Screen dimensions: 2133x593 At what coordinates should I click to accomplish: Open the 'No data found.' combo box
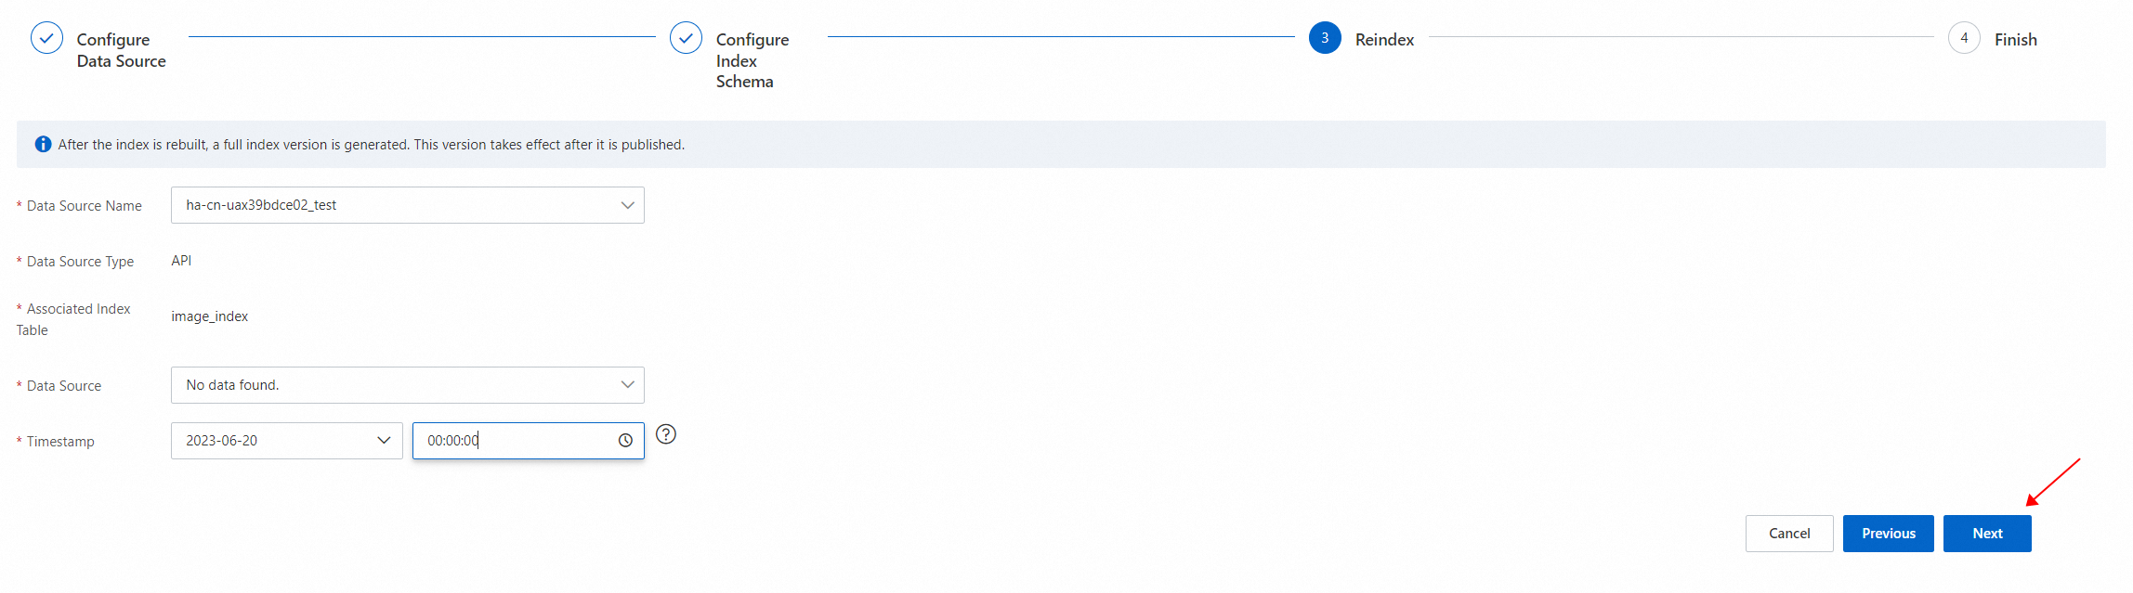pyautogui.click(x=408, y=385)
